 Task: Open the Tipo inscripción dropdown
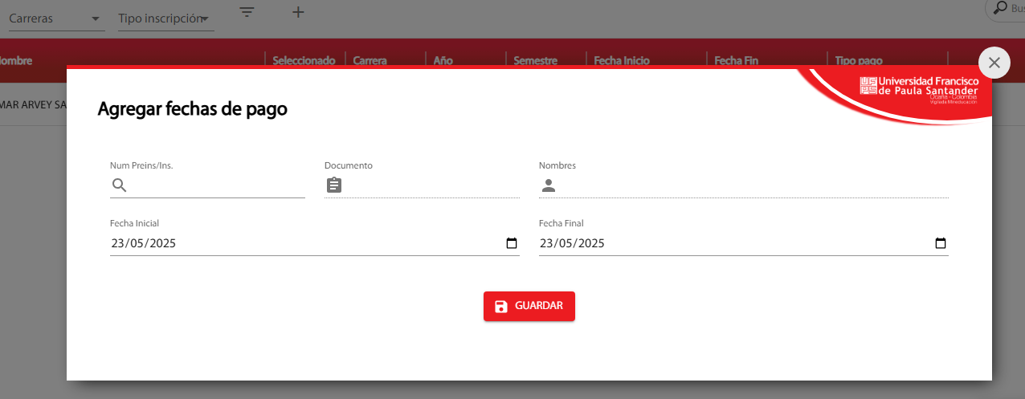(165, 18)
